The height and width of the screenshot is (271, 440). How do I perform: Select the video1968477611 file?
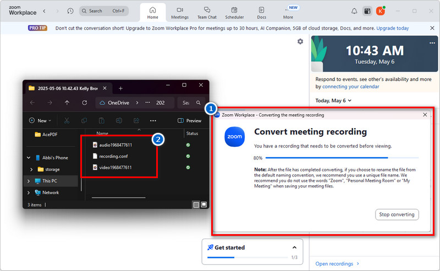(x=112, y=168)
